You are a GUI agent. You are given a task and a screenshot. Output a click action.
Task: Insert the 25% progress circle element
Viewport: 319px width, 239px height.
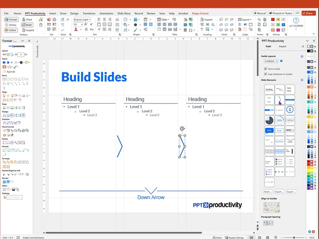pos(280,120)
